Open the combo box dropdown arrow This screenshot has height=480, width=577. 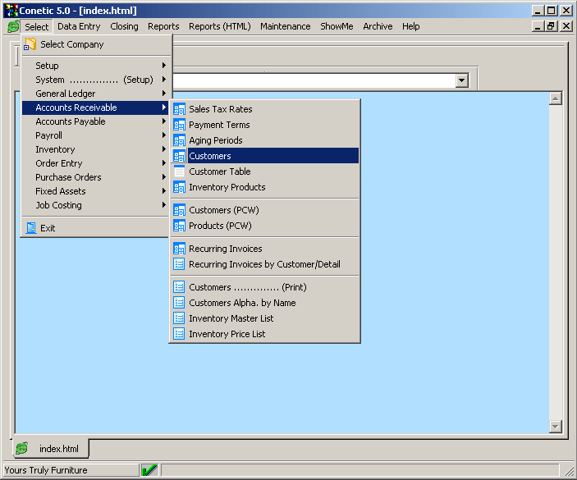461,80
